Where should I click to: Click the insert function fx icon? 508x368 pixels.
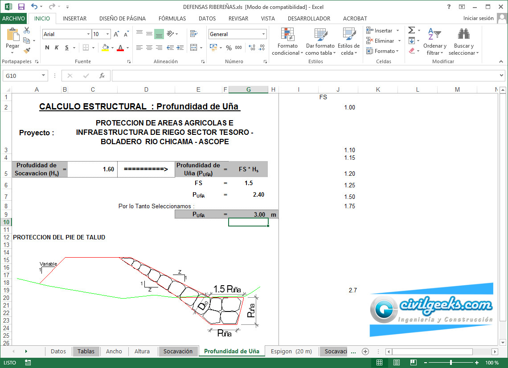[x=102, y=76]
